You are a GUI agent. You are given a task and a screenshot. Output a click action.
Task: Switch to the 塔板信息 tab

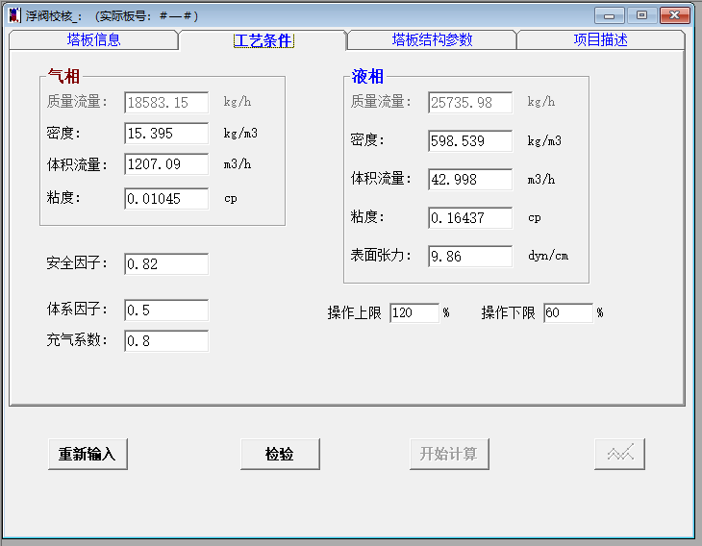pyautogui.click(x=93, y=39)
